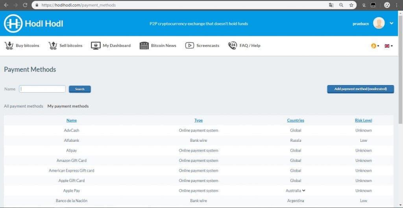Sort table by Risk Level column

pyautogui.click(x=363, y=120)
